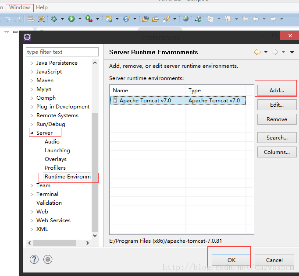
Task: Click the Search flashlight icon in toolbar
Action: point(166,19)
